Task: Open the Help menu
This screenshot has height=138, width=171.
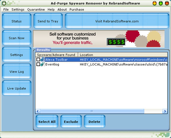Action: [x=51, y=10]
